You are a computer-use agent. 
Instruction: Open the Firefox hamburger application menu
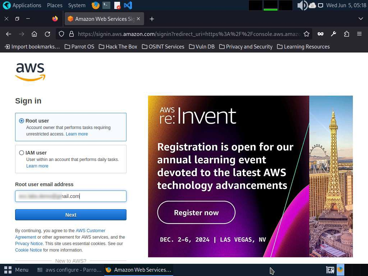click(x=359, y=34)
